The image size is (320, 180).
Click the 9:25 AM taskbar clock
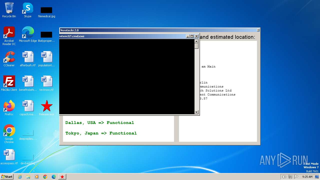tap(307, 177)
